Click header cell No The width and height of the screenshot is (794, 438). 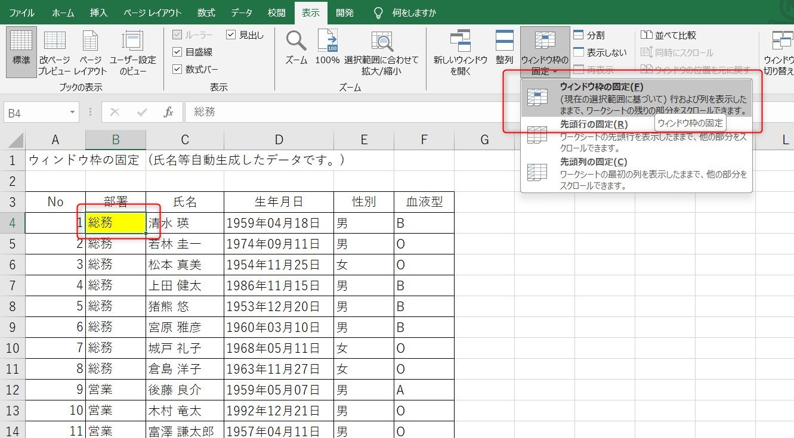tap(55, 202)
